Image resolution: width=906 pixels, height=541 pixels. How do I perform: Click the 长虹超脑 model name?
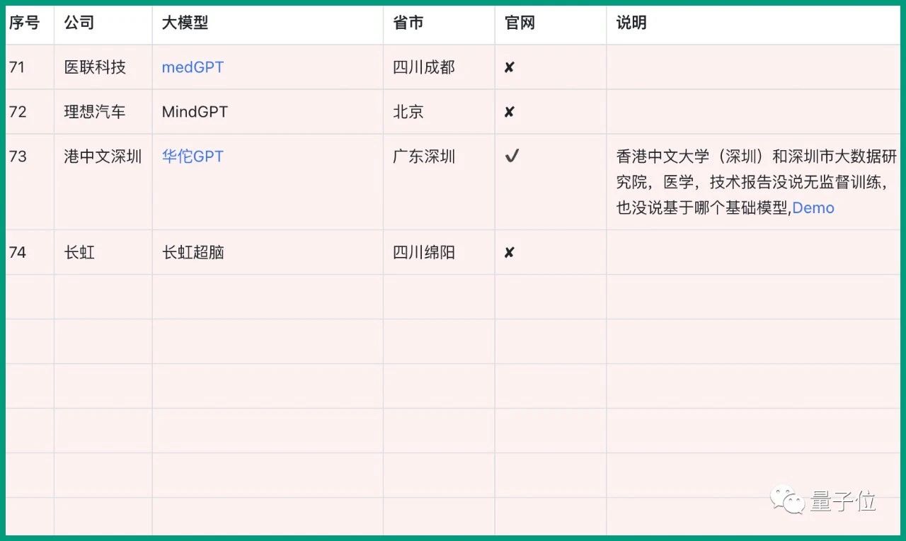tap(193, 252)
